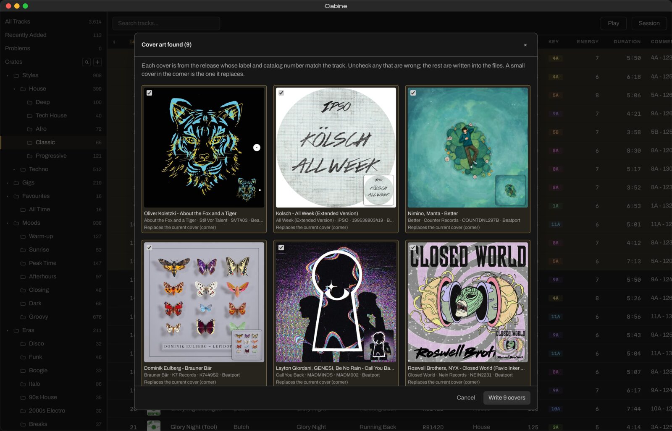The image size is (672, 431).
Task: Open the Warm-up crate folder icon
Action: pos(23,236)
